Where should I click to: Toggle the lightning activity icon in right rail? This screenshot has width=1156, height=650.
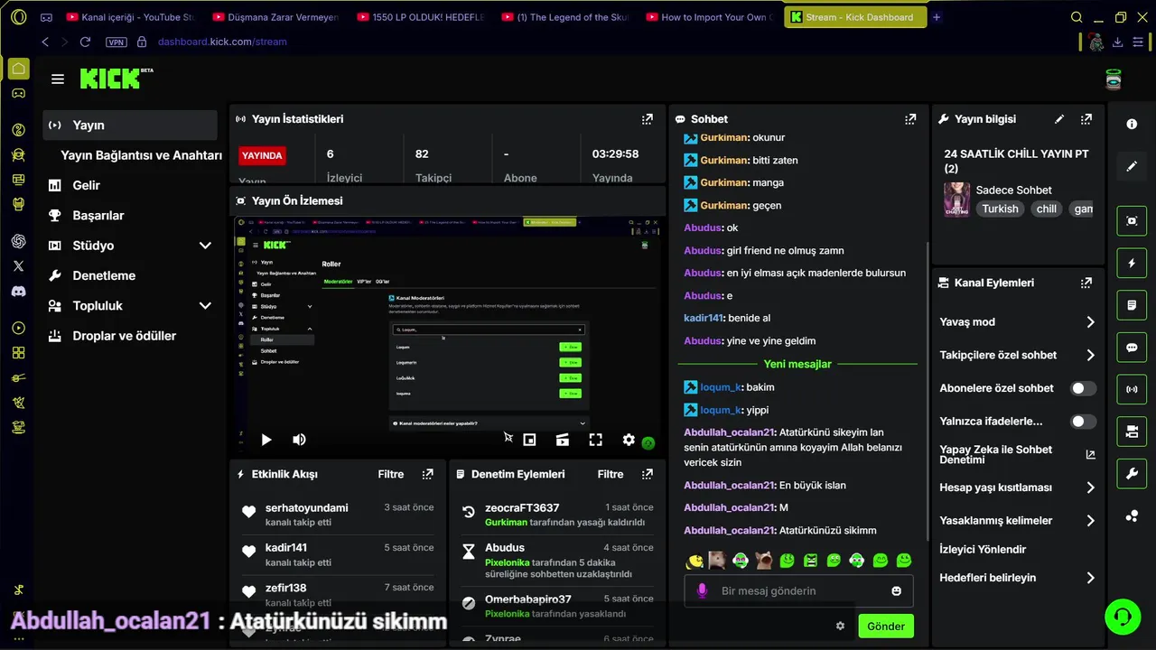tap(1132, 264)
